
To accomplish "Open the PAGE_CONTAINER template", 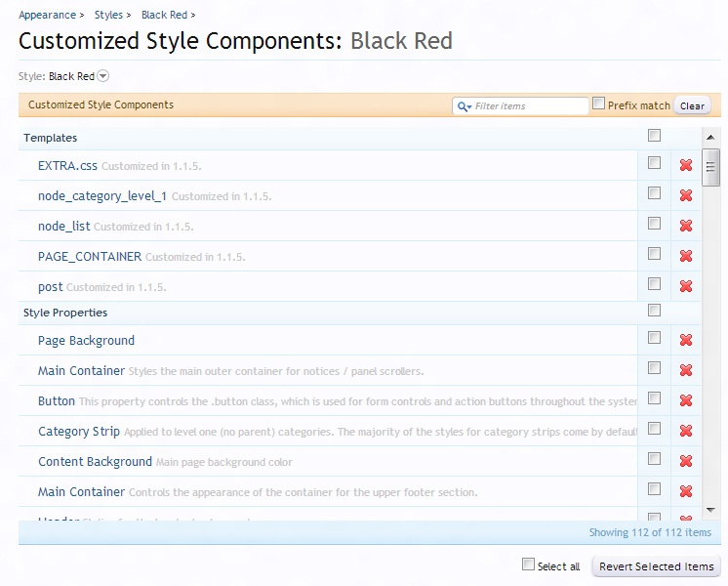I will [x=90, y=257].
